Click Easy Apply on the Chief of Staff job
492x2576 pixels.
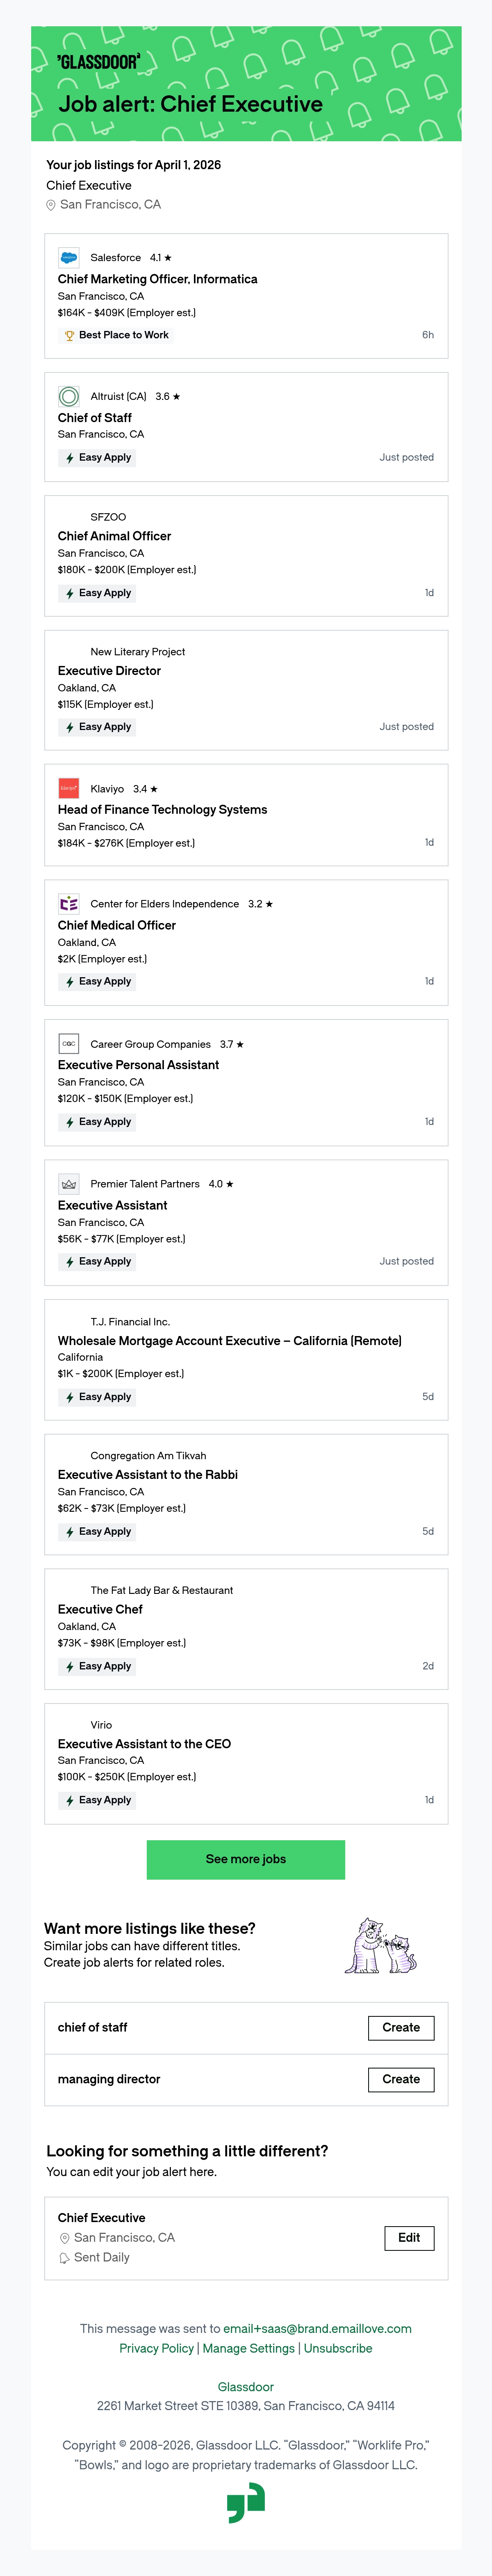98,457
